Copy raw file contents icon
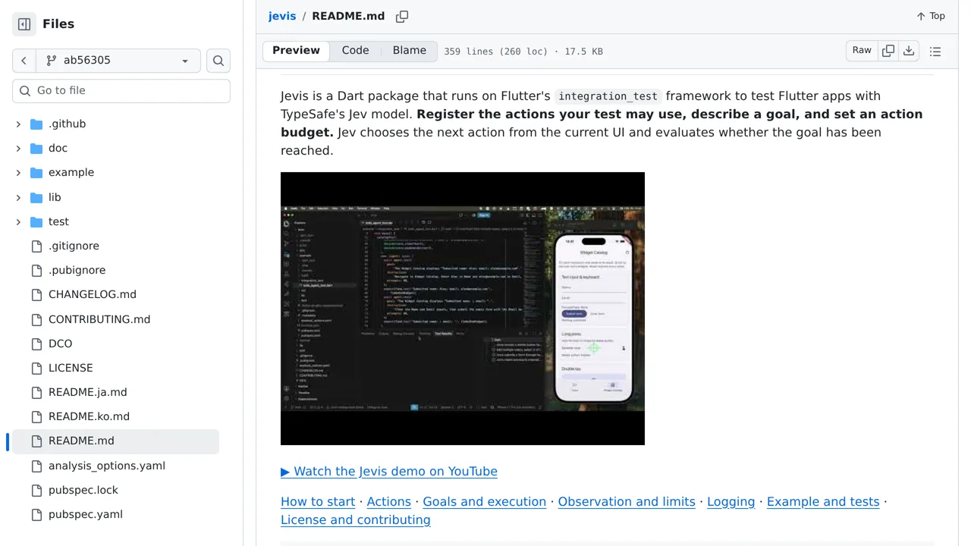Viewport: 971px width, 546px height. [888, 51]
